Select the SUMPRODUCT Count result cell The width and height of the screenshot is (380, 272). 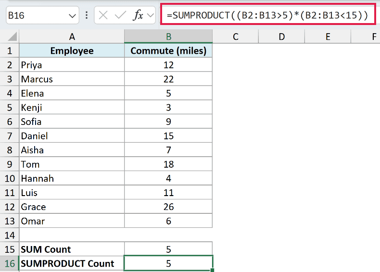pos(168,263)
